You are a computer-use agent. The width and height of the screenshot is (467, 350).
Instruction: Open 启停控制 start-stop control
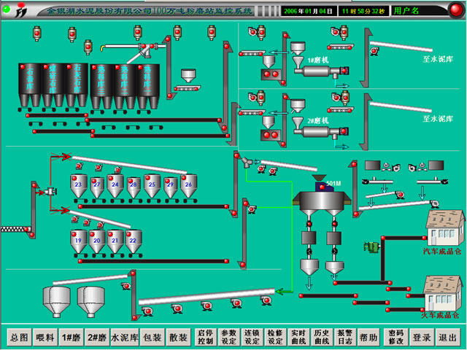(x=206, y=337)
